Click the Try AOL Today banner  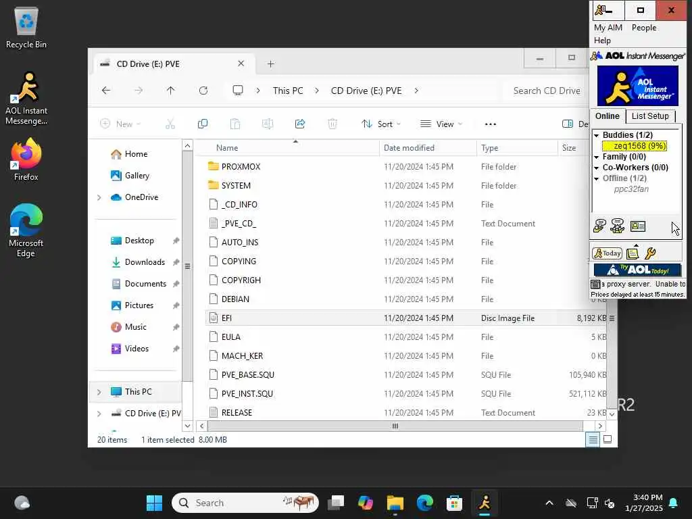click(637, 270)
